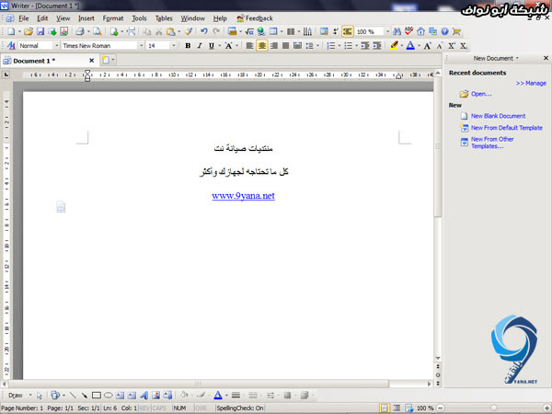The height and width of the screenshot is (414, 552).
Task: Toggle Underline formatting
Action: tap(212, 46)
